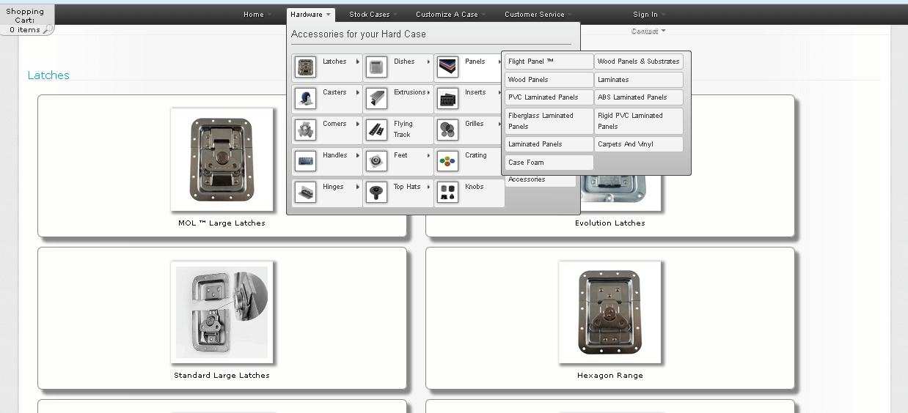Open the Handles category icon
The height and width of the screenshot is (413, 908).
305,160
